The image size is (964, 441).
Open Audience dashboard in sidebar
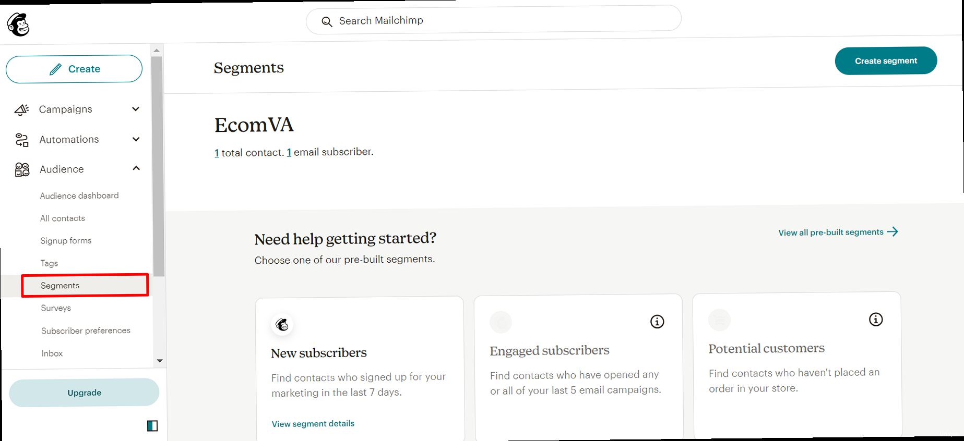pos(79,195)
